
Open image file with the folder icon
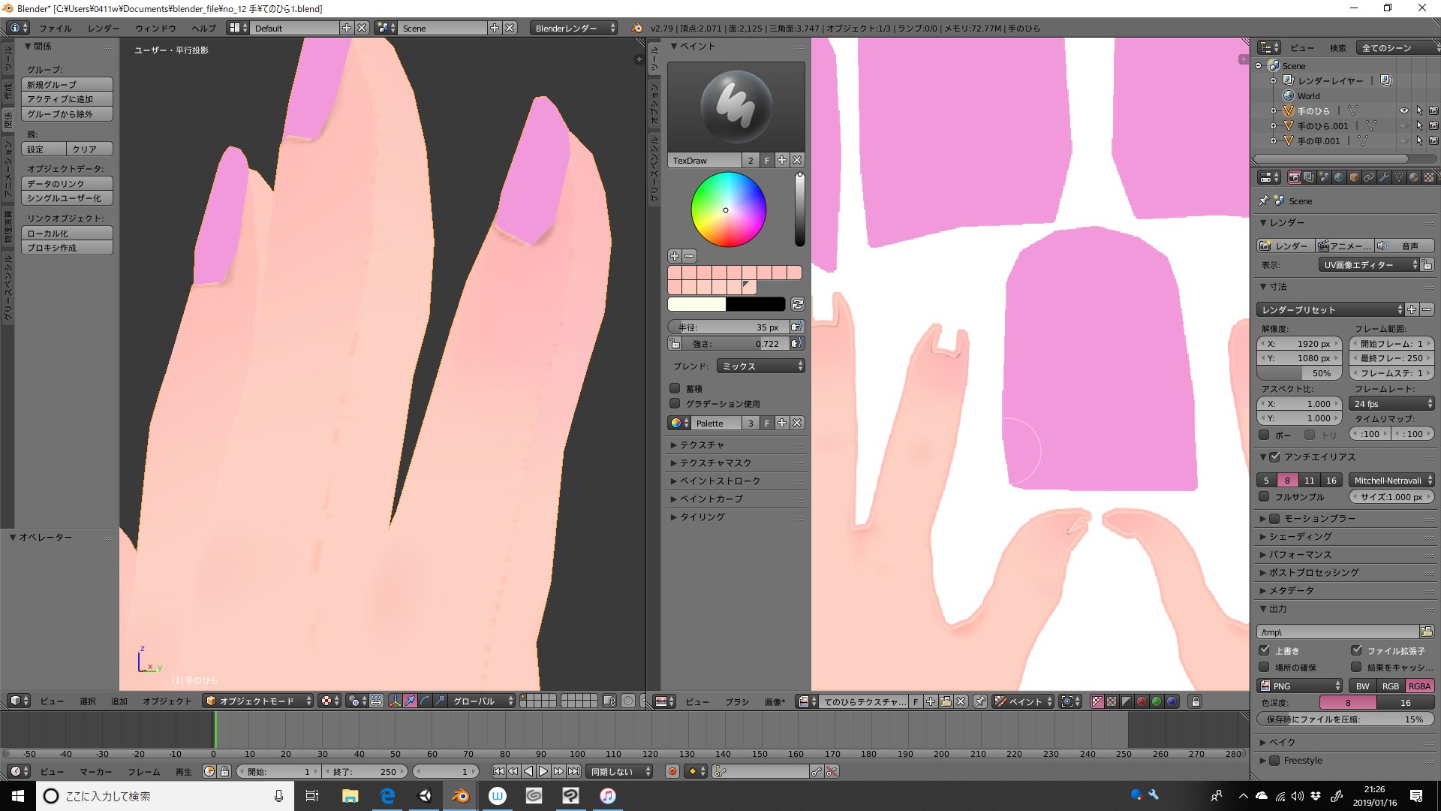pyautogui.click(x=946, y=701)
